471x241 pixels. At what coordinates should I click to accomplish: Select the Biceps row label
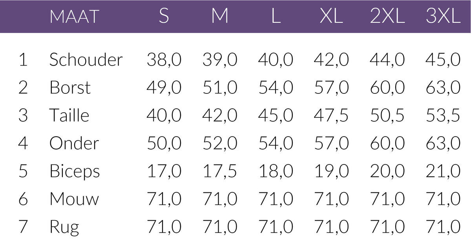(75, 172)
